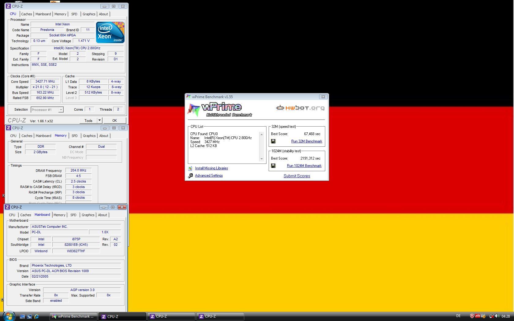Click Bus Speed value 163.22 MHz
Viewport: 514px width, 321px height.
point(45,93)
